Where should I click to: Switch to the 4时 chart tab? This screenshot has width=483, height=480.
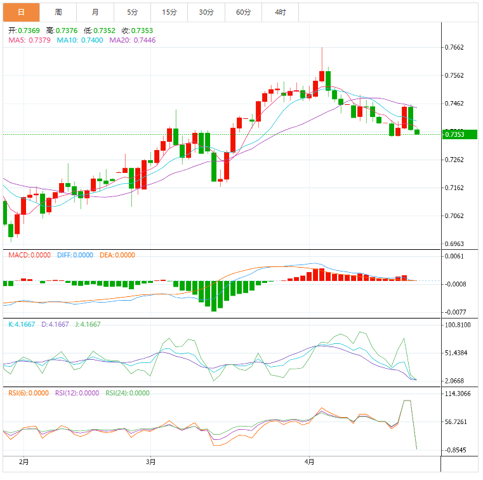click(x=281, y=12)
